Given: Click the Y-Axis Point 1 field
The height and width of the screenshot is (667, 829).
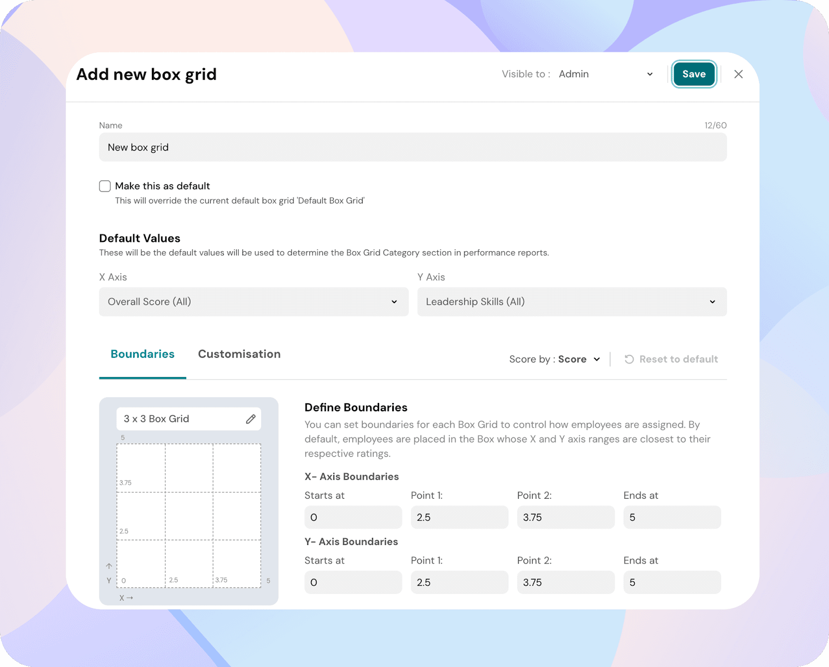Looking at the screenshot, I should point(459,583).
